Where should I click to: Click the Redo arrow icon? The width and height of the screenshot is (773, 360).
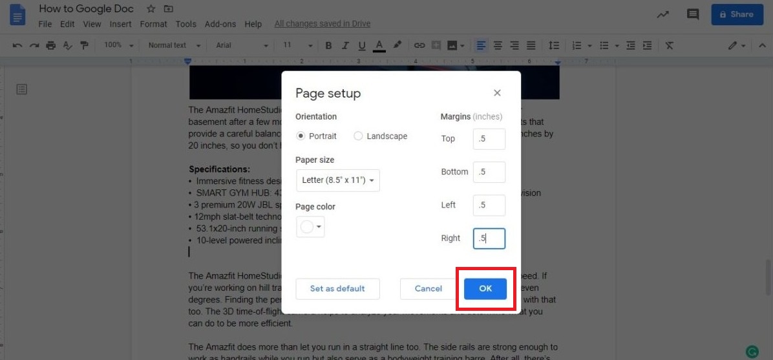(34, 45)
